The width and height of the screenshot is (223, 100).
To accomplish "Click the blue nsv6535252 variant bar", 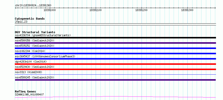I will coord(115,48).
